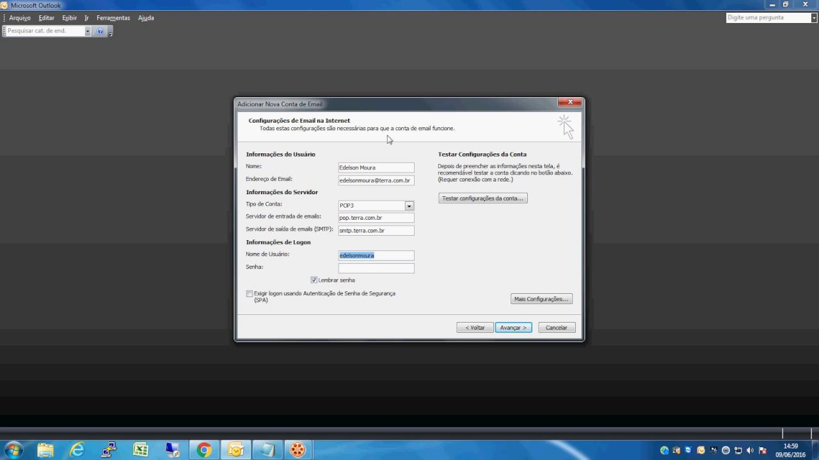Viewport: 819px width, 460px height.
Task: Click the empty Senha password field
Action: pyautogui.click(x=376, y=268)
